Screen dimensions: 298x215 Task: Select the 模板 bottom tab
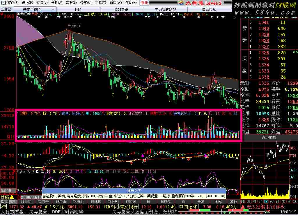click(13, 202)
